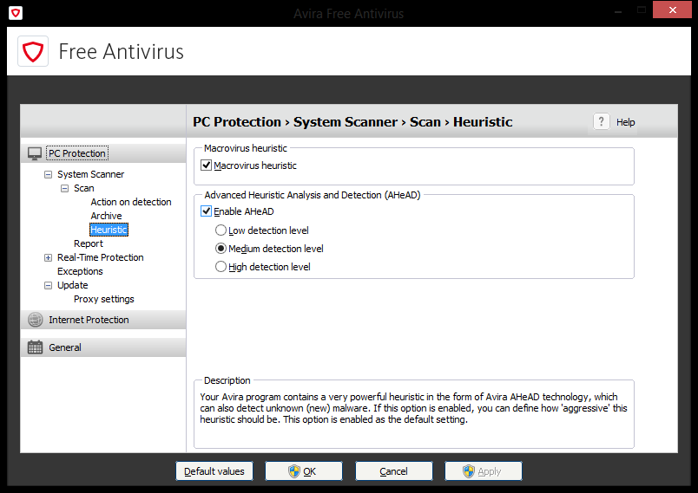Click the Avira shield logo in header
The image size is (698, 493).
pos(33,51)
